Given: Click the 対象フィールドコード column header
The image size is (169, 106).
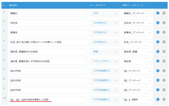Looking at the screenshot, I should click(x=133, y=5).
